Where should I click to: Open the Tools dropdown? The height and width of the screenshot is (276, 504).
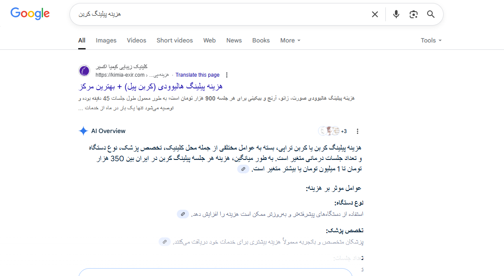[x=431, y=40]
